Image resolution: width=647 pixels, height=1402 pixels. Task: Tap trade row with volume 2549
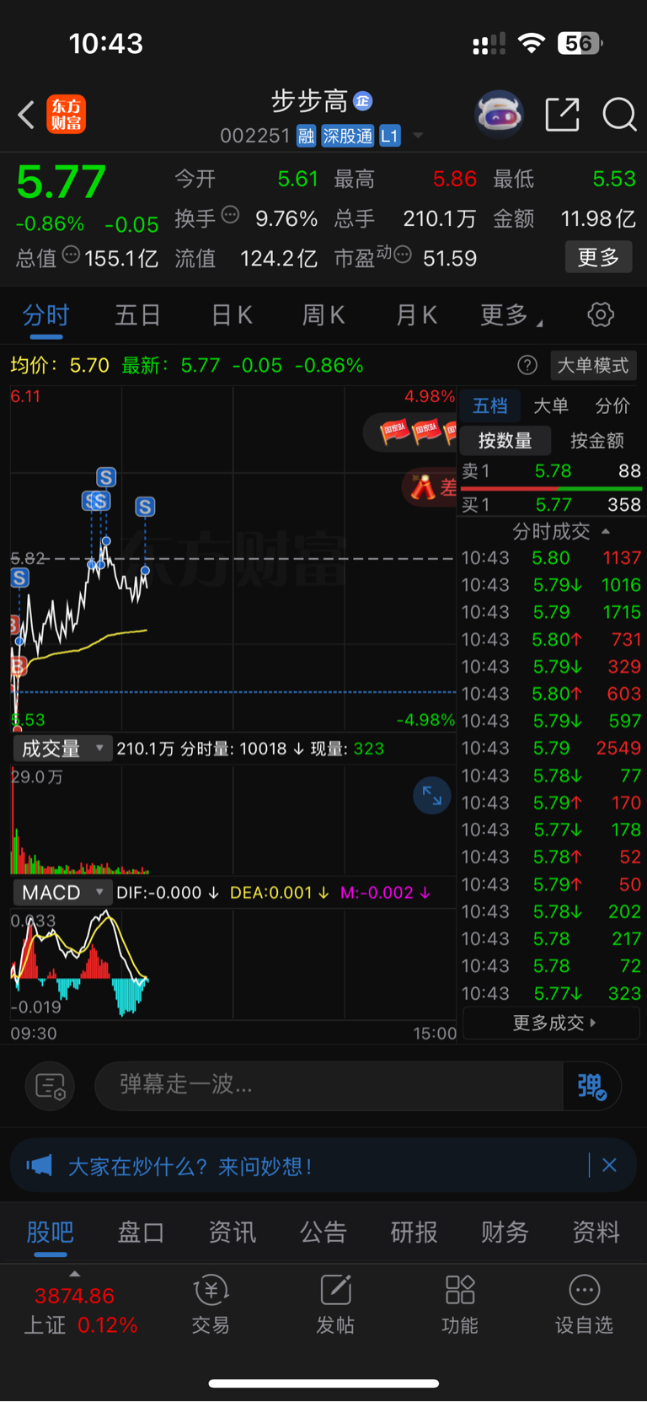551,748
